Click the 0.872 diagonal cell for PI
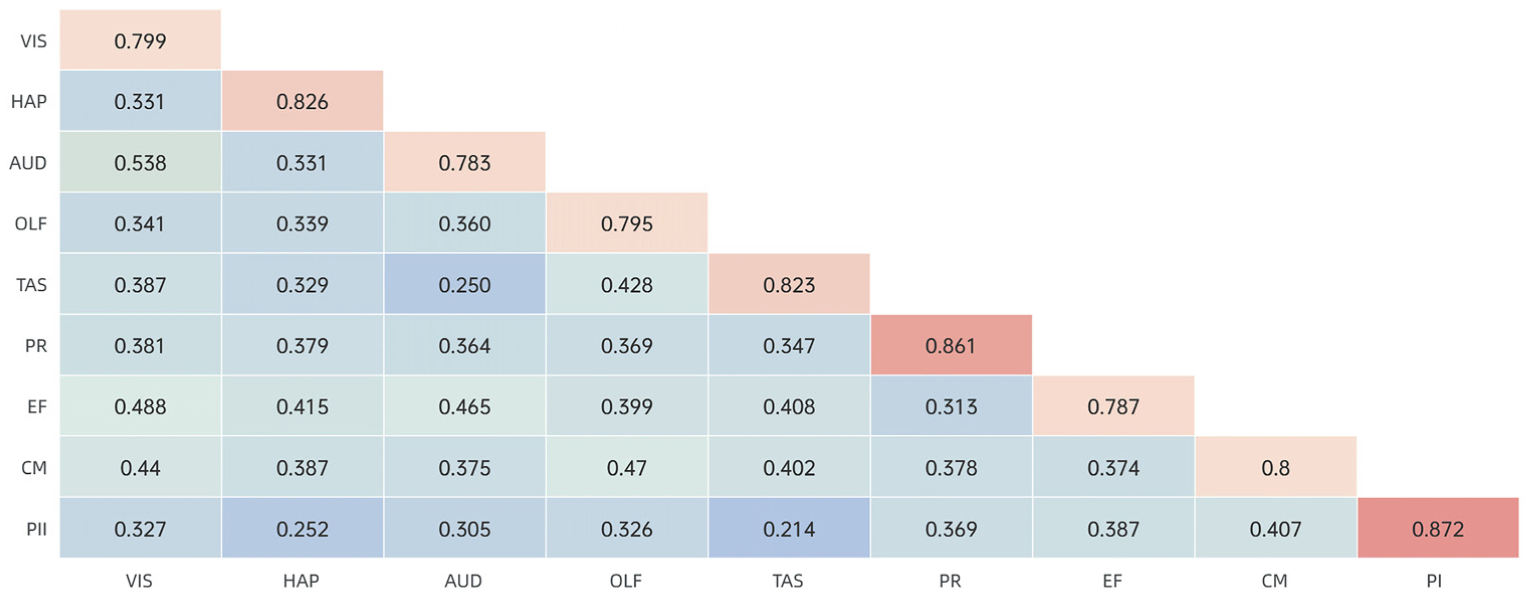Image resolution: width=1530 pixels, height=600 pixels. [x=1438, y=528]
